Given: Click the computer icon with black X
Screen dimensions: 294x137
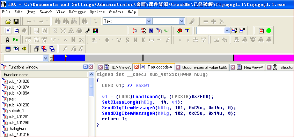Looking at the screenshot, I should (x=242, y=31).
